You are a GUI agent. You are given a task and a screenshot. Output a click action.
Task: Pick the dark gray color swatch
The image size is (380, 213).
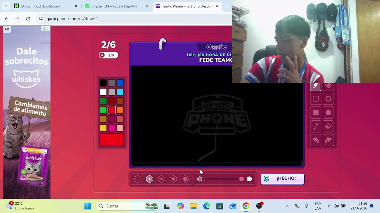tap(112, 83)
